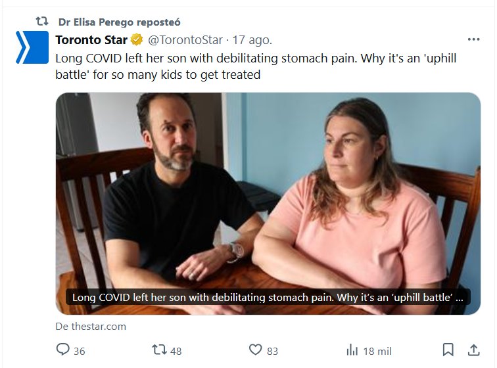Click the headline caption overlay on the image
Screen dimensions: 497x368
pos(268,297)
